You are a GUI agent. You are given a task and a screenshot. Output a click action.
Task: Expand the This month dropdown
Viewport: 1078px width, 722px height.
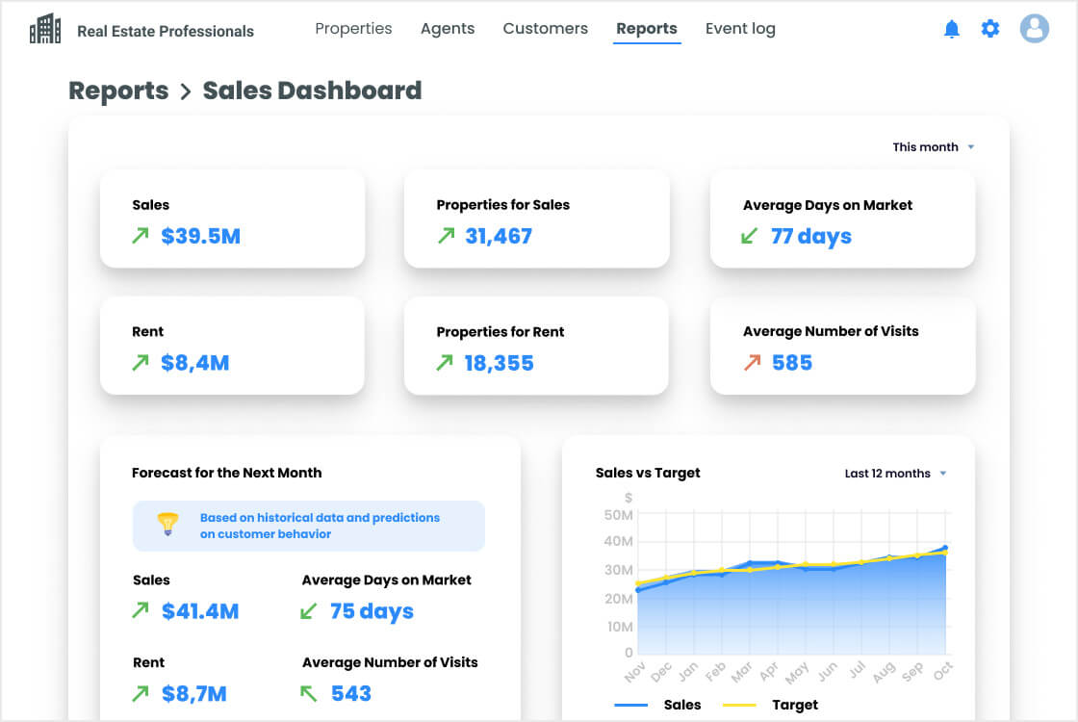[x=933, y=147]
